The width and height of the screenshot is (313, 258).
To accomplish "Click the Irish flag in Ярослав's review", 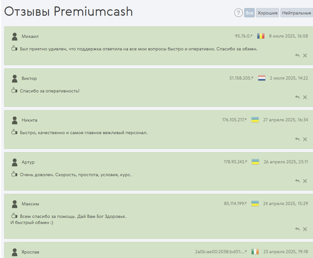I will [255, 252].
